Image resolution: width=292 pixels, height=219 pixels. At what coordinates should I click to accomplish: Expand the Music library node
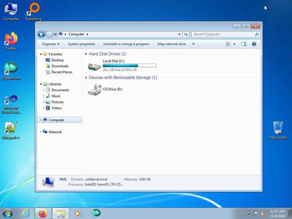tap(44, 96)
